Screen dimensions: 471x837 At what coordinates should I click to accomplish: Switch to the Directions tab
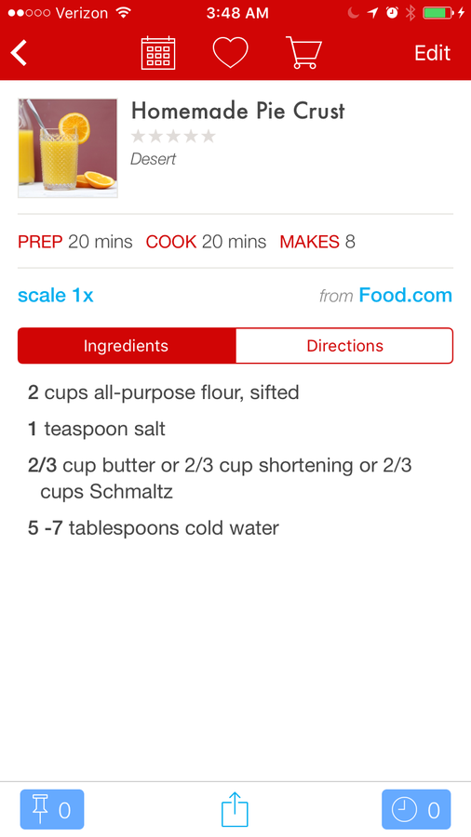tap(344, 345)
